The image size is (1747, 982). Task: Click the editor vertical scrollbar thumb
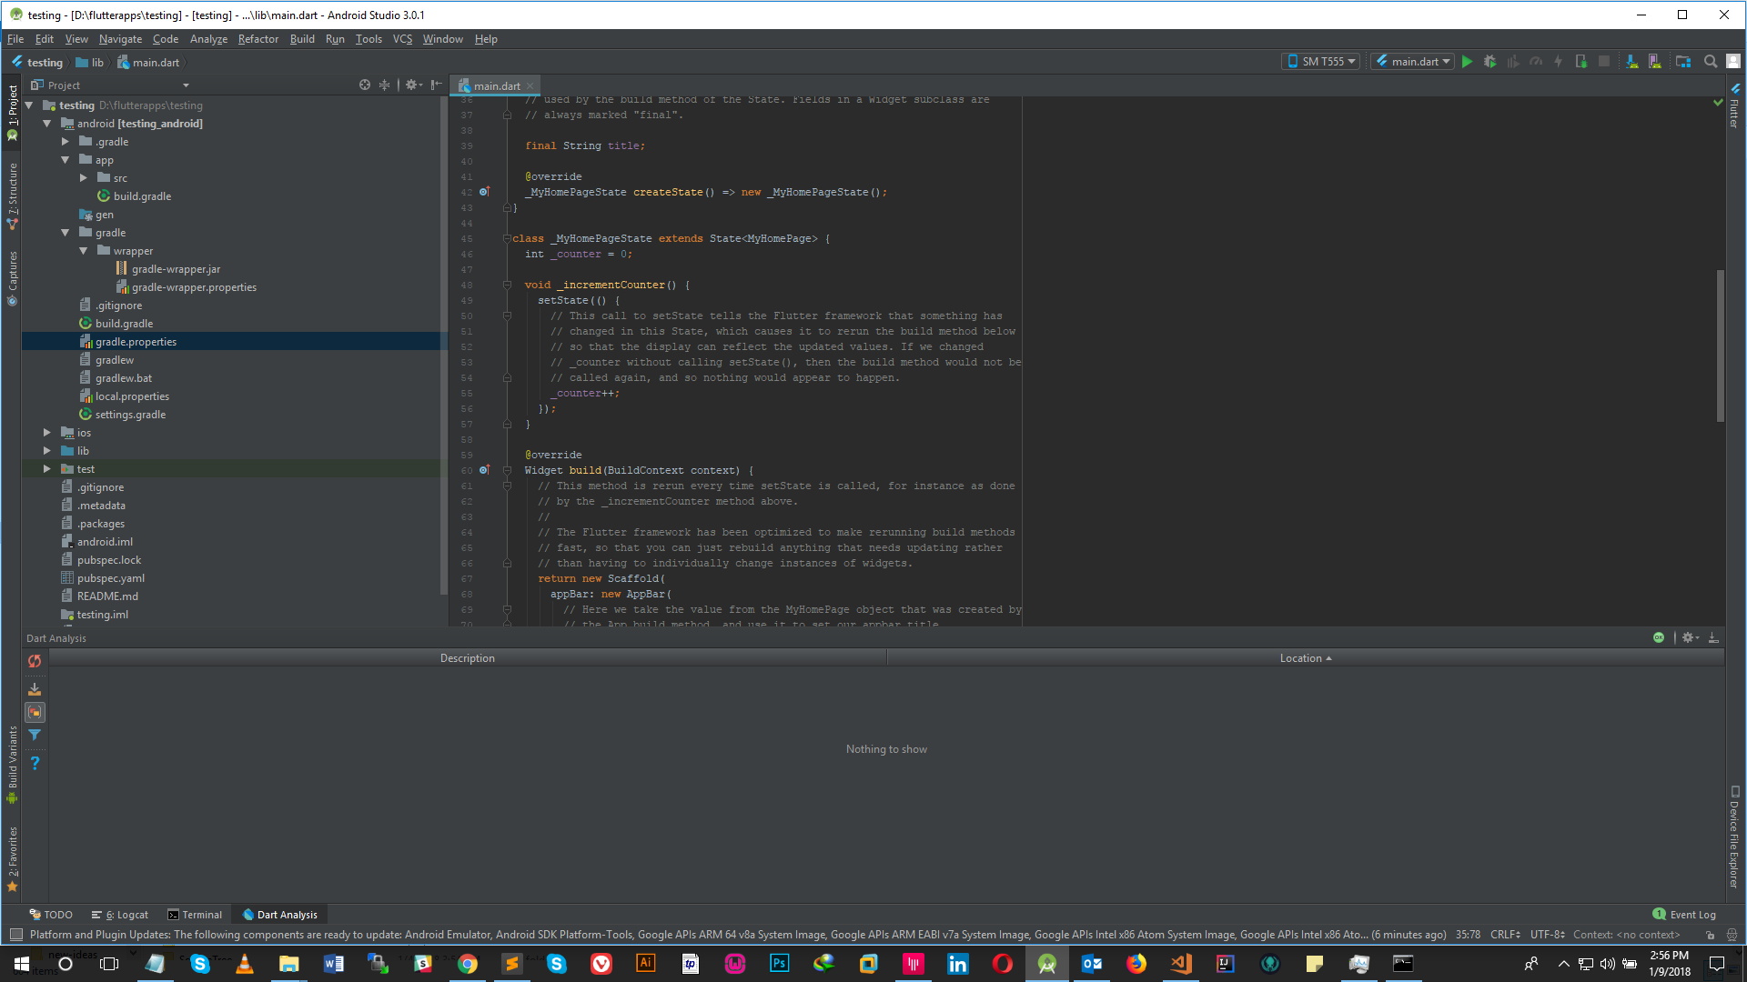[x=1720, y=346]
